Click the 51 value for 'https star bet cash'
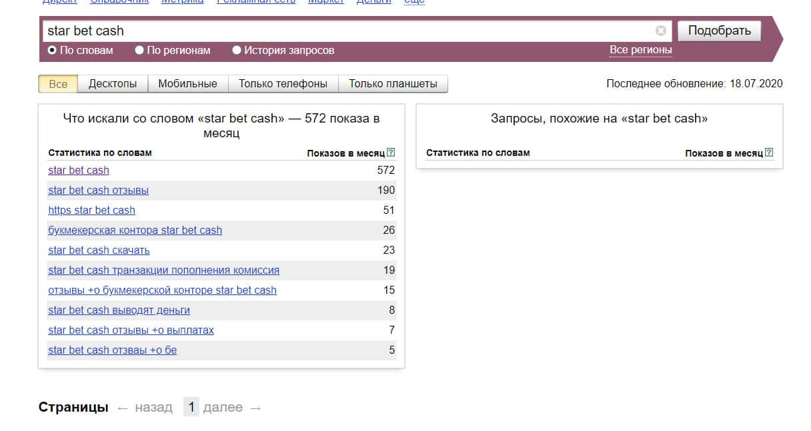This screenshot has width=811, height=431. click(x=389, y=210)
